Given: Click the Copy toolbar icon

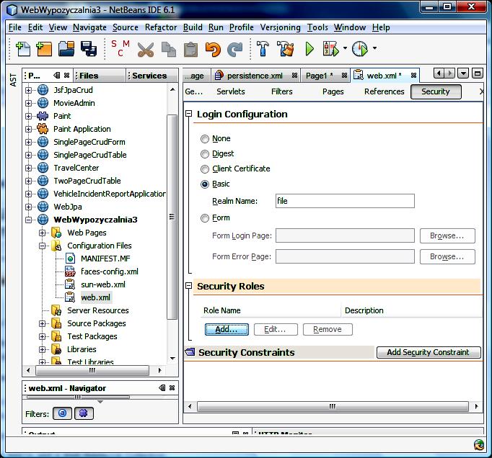Looking at the screenshot, I should [169, 50].
